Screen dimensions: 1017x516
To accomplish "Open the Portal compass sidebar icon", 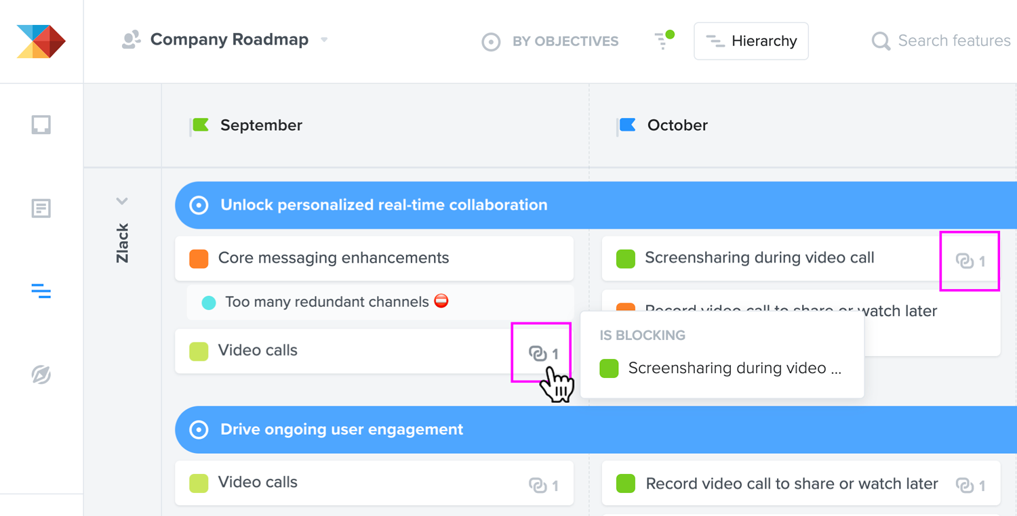I will (x=41, y=374).
